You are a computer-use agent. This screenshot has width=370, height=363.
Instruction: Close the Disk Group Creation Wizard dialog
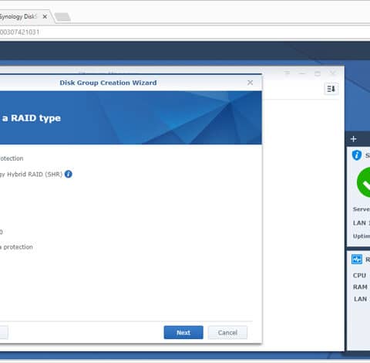pos(250,83)
